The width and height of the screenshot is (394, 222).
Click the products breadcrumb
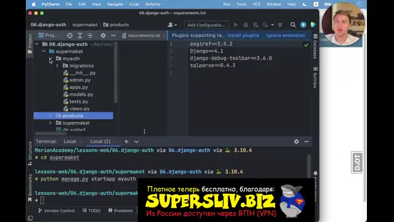coord(116,25)
